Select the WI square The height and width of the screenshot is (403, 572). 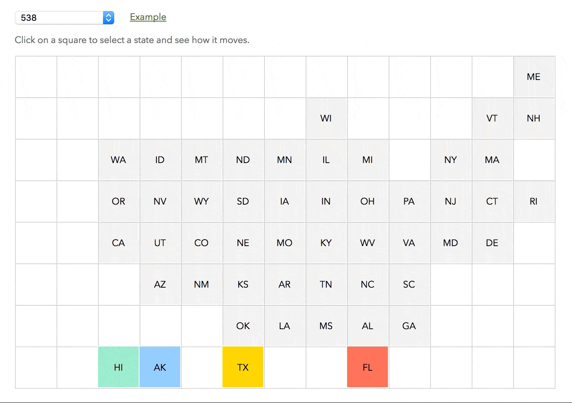pos(326,118)
